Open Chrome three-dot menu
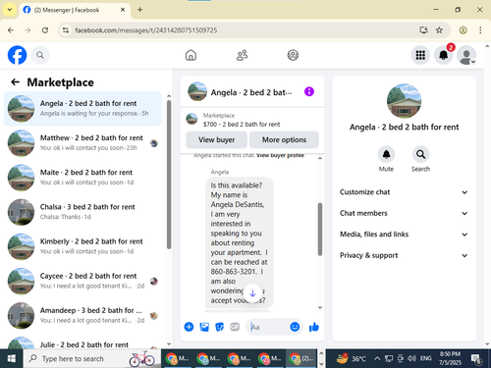Image resolution: width=491 pixels, height=368 pixels. [x=480, y=30]
